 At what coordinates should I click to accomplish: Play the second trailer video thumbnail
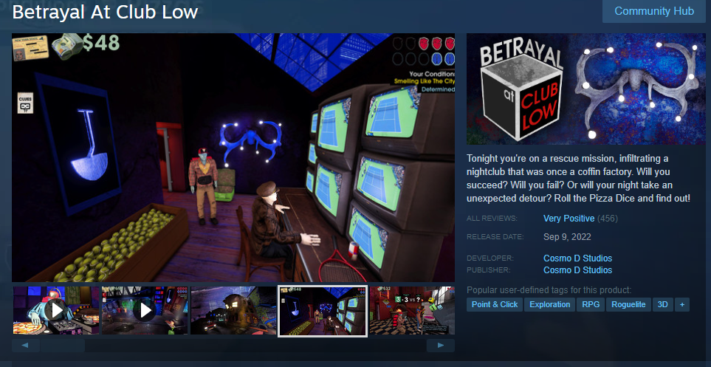pos(145,311)
